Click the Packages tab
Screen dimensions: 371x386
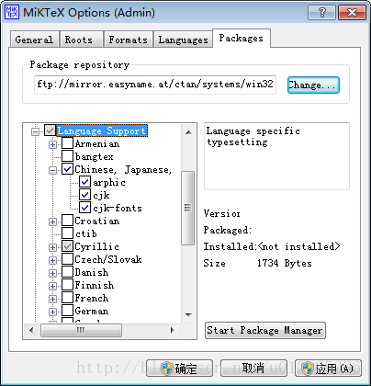(242, 39)
